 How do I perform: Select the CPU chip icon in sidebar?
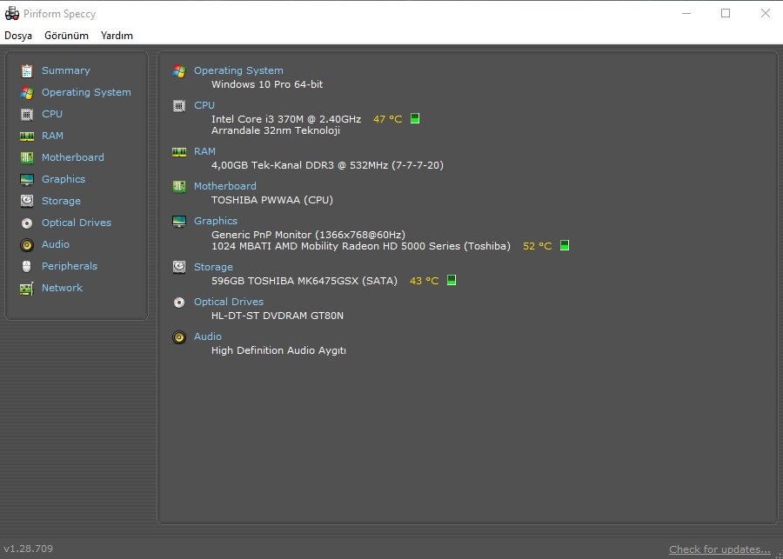(26, 114)
